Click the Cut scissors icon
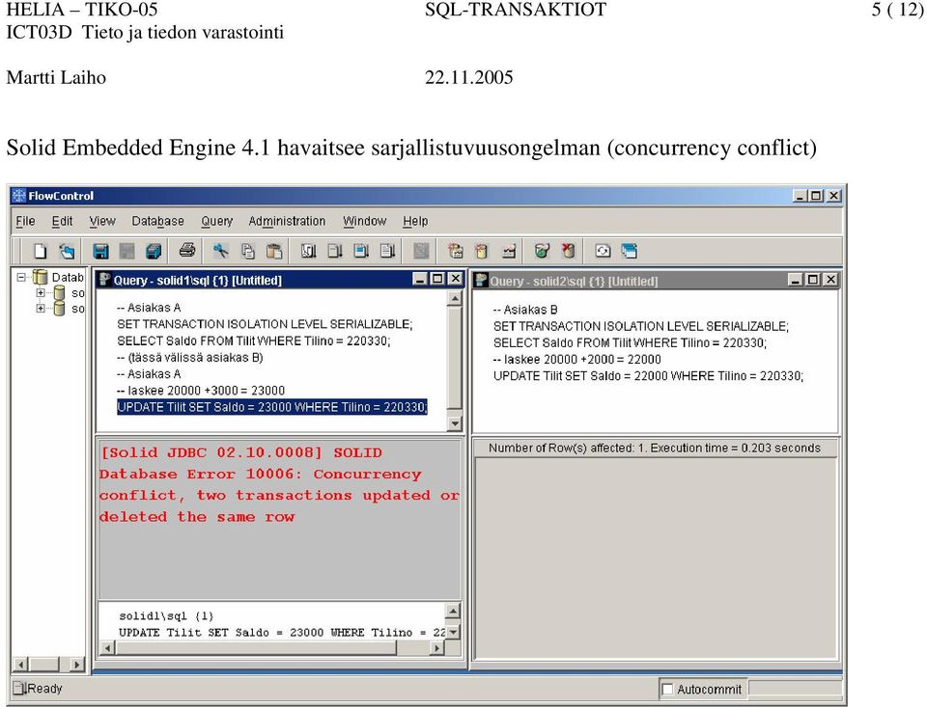 click(x=221, y=251)
